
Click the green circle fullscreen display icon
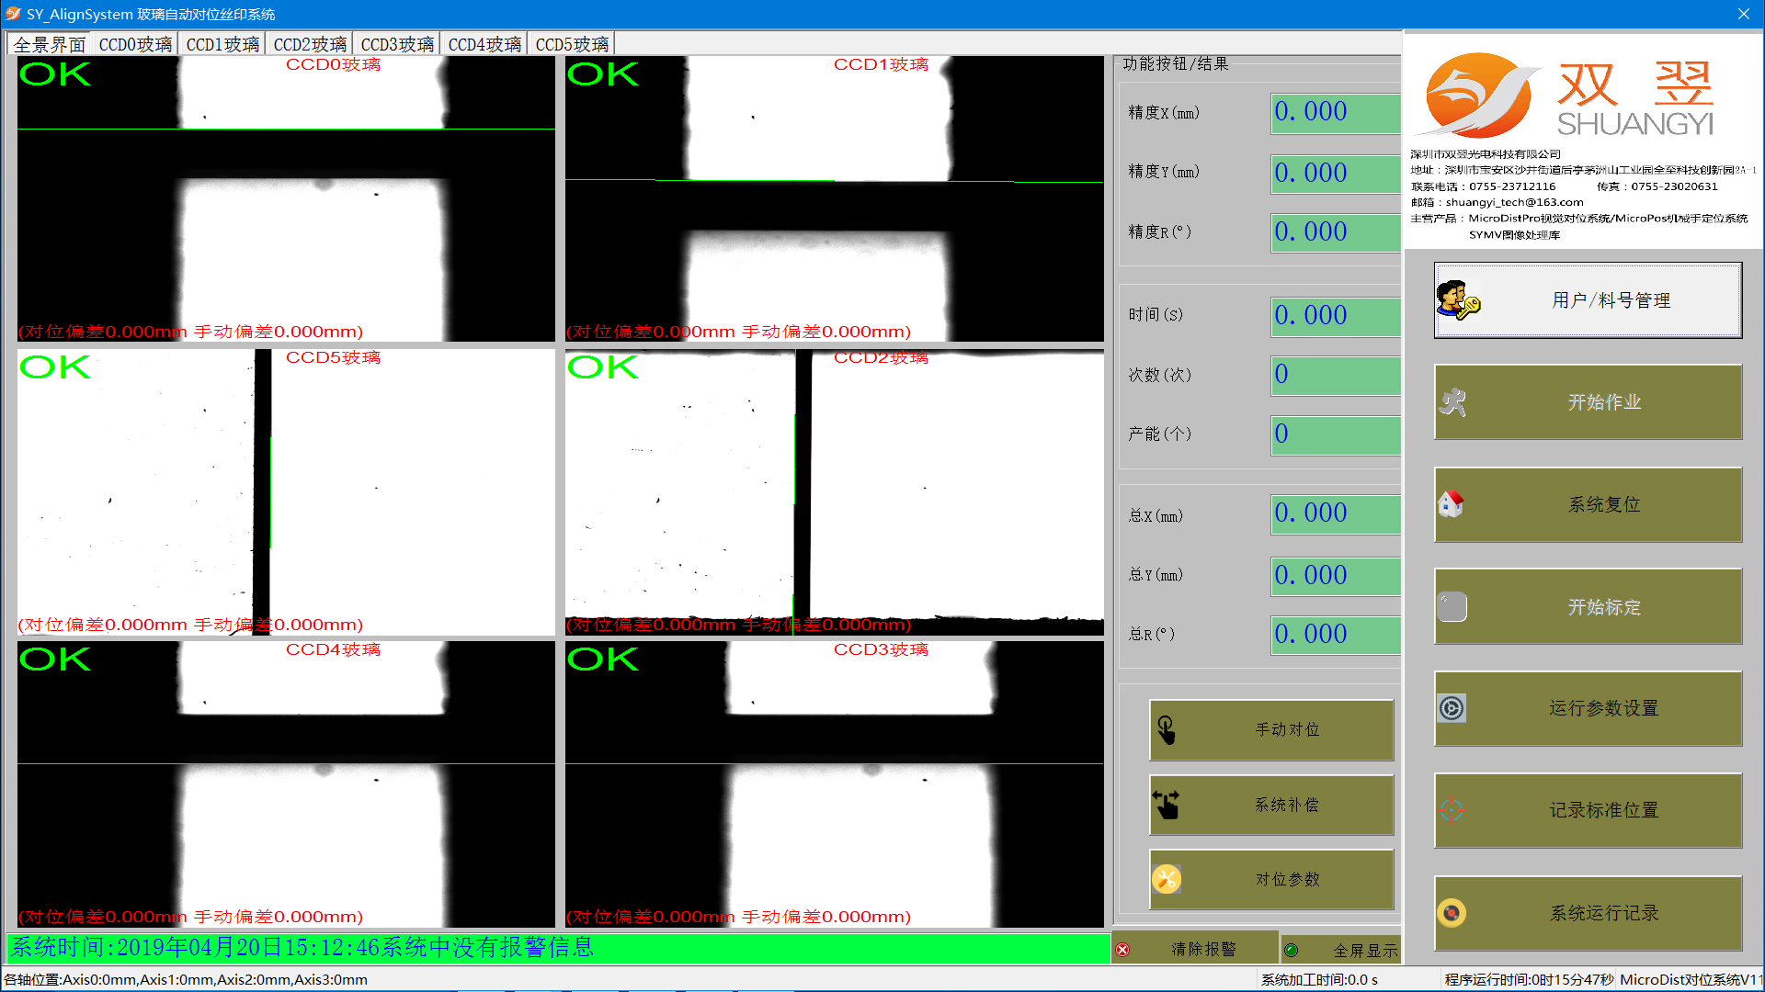(1291, 950)
